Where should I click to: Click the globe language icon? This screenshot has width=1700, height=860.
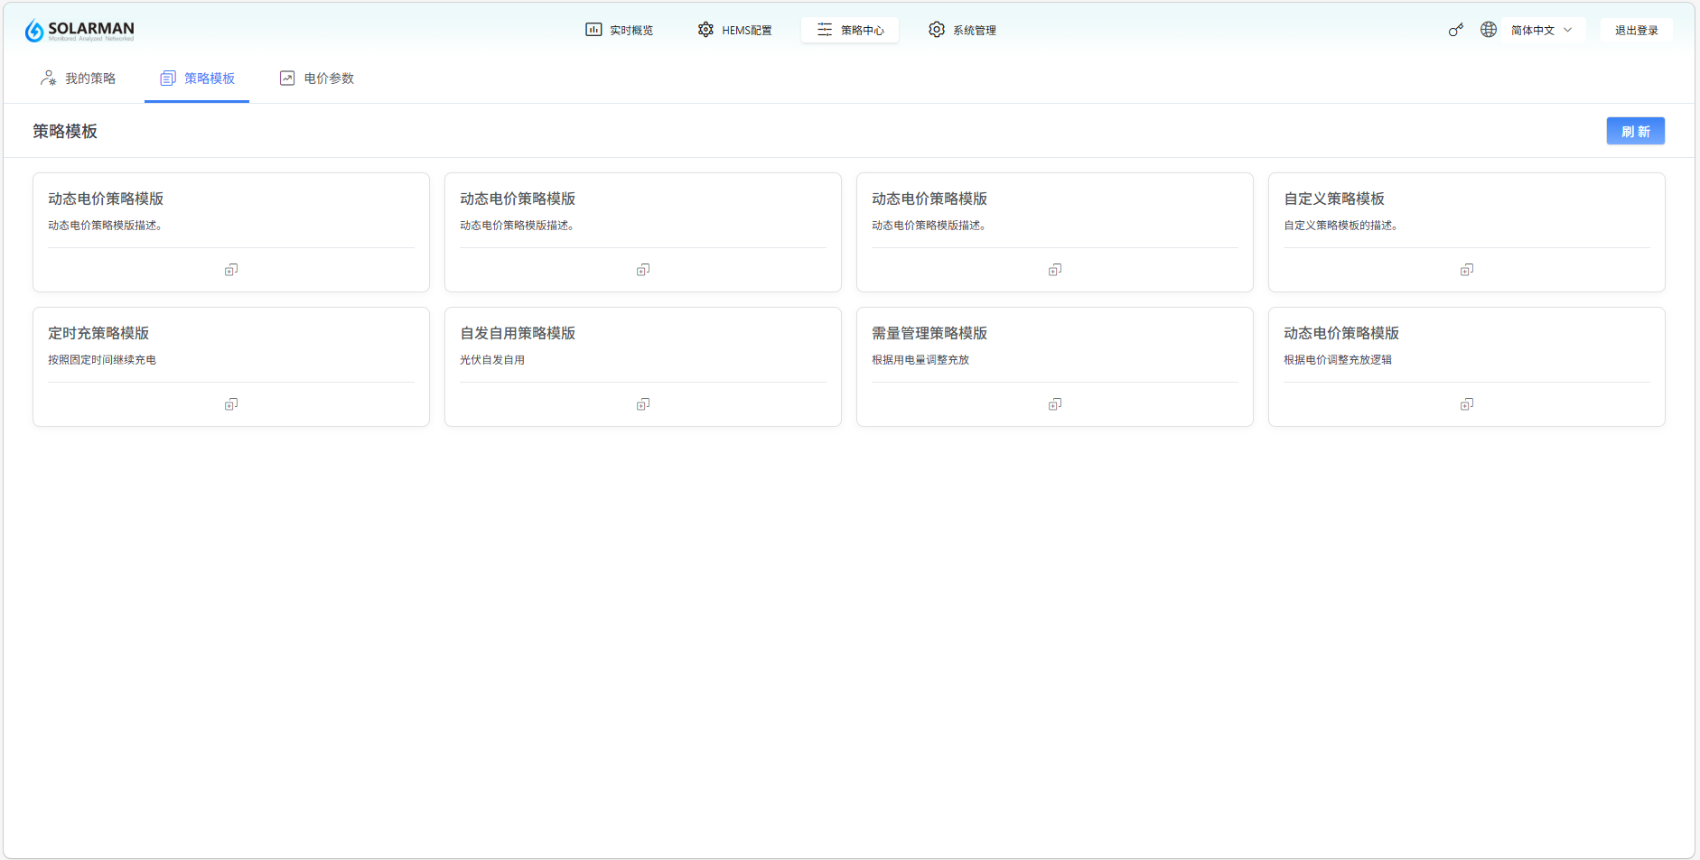coord(1489,30)
